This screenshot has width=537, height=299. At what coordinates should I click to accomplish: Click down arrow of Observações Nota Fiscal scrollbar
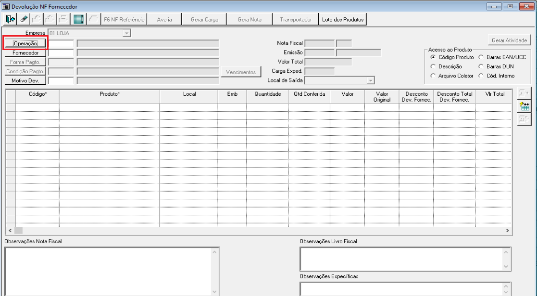tap(215, 292)
